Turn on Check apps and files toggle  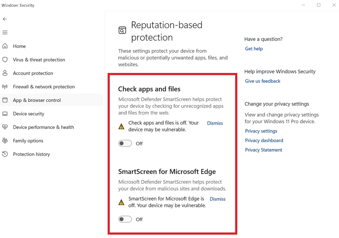pos(125,143)
